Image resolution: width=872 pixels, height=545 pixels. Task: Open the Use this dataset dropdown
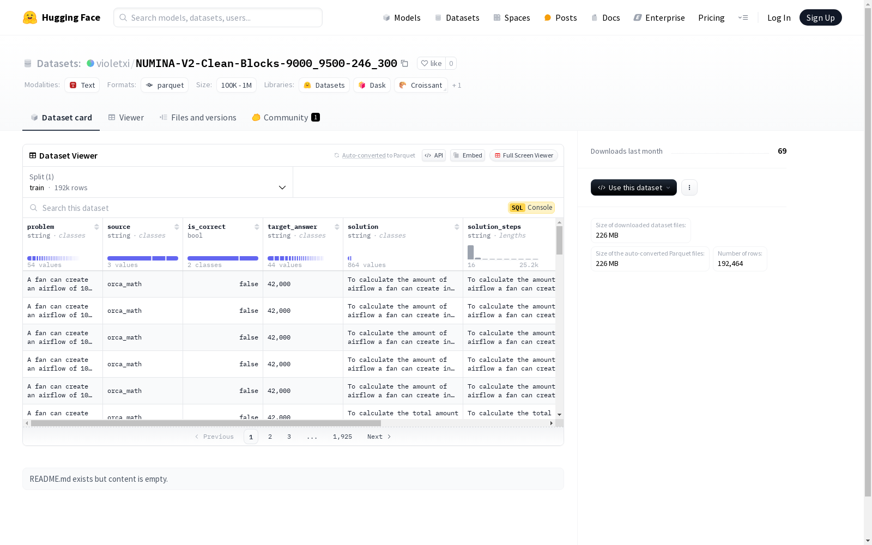tap(634, 187)
